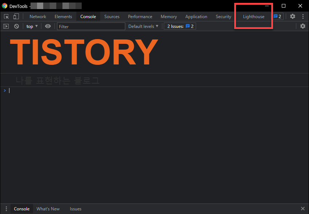Open issues counter badge in main toolbar
309x214 pixels.
point(277,17)
